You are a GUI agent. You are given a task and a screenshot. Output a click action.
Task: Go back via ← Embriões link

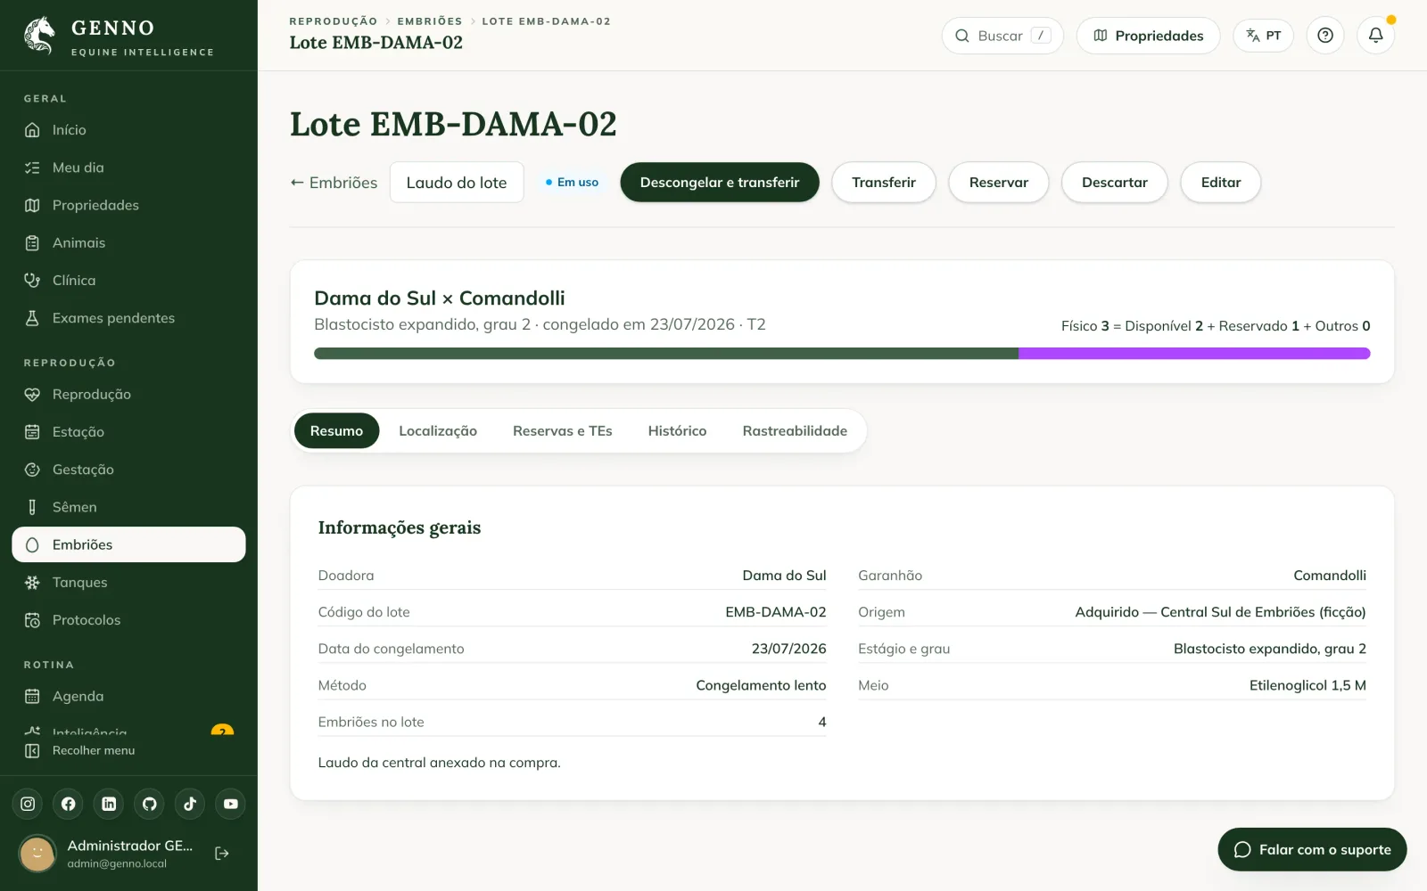point(334,183)
